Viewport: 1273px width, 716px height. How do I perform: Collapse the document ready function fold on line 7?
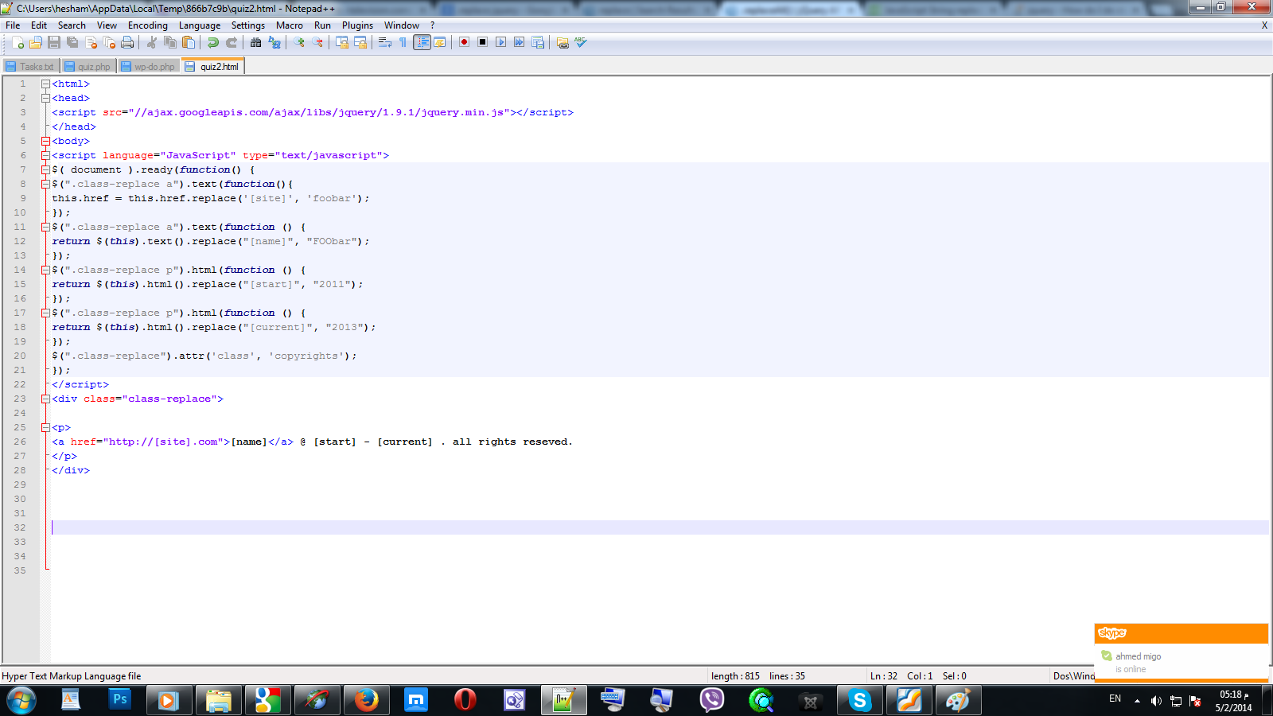[x=45, y=170]
